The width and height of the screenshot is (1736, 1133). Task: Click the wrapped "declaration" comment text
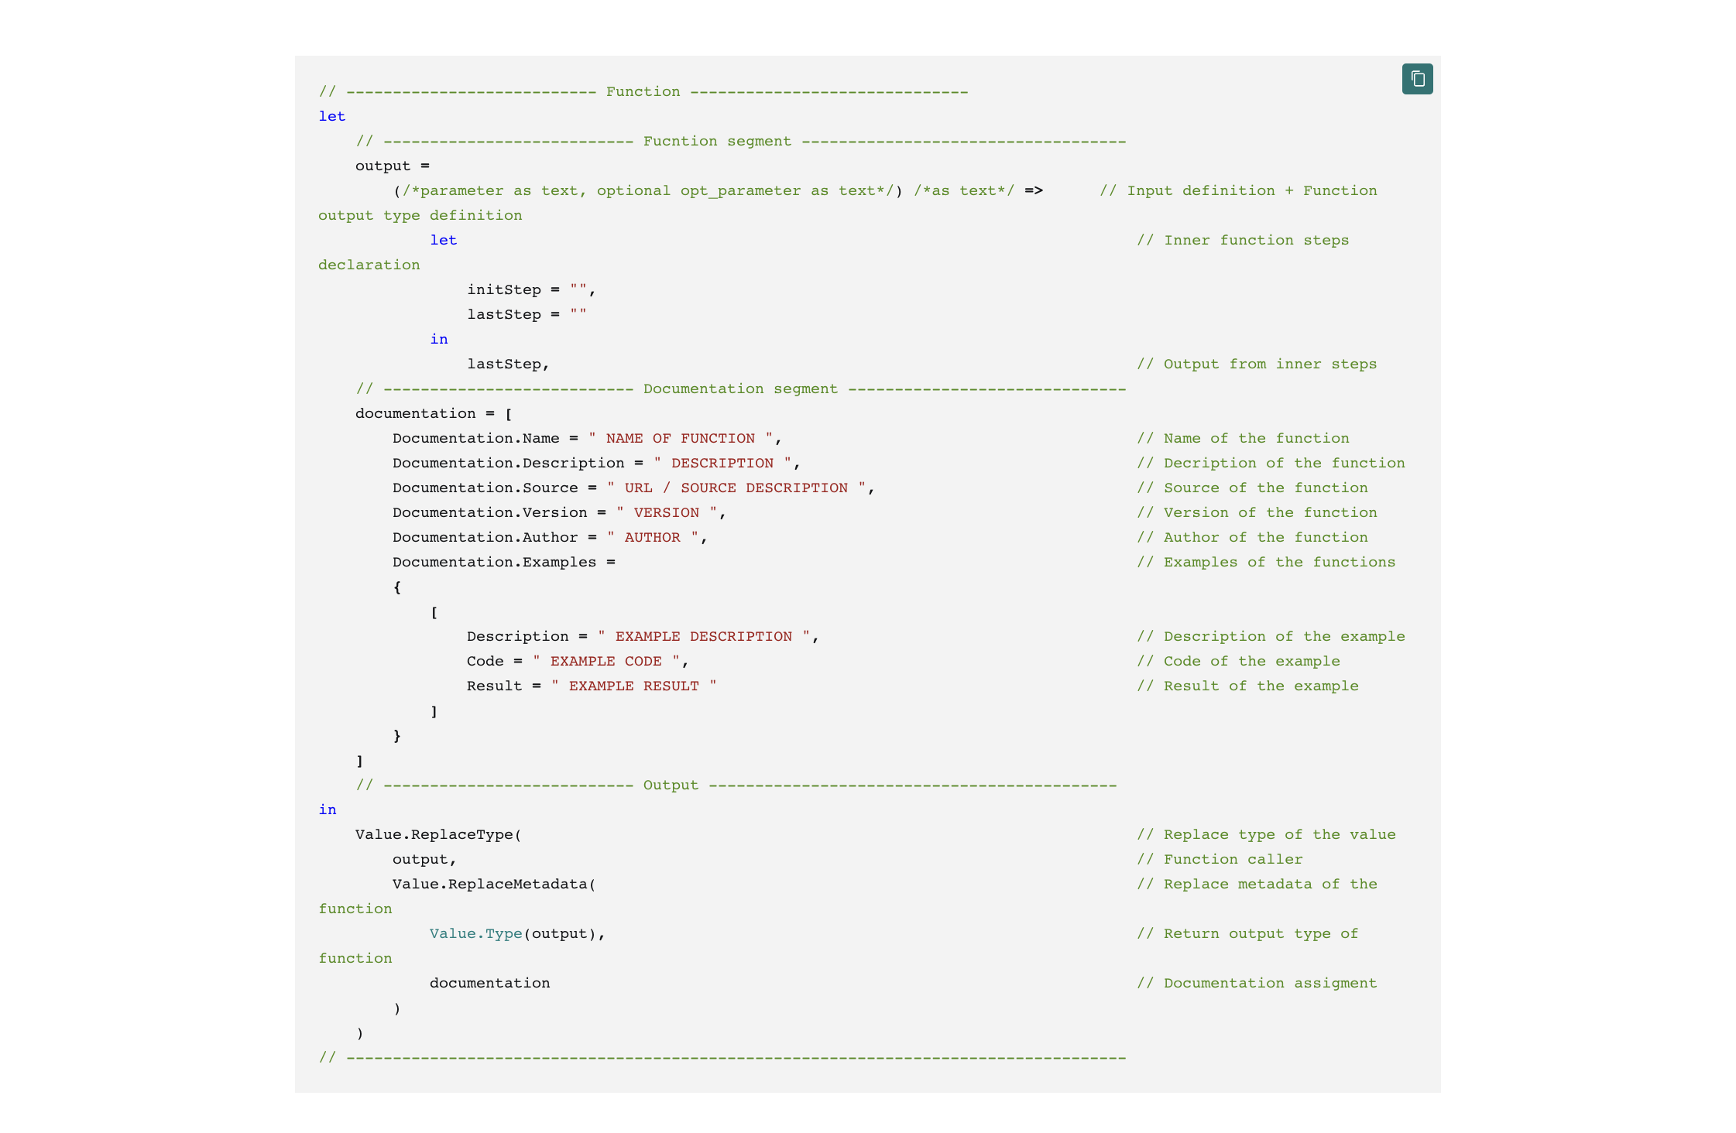point(369,265)
